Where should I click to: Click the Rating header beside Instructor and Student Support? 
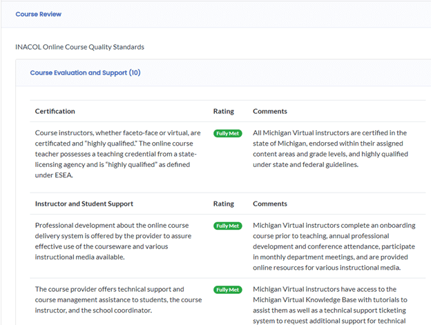223,204
